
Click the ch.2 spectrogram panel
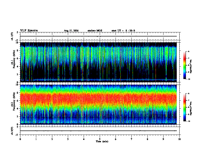coord(98,105)
